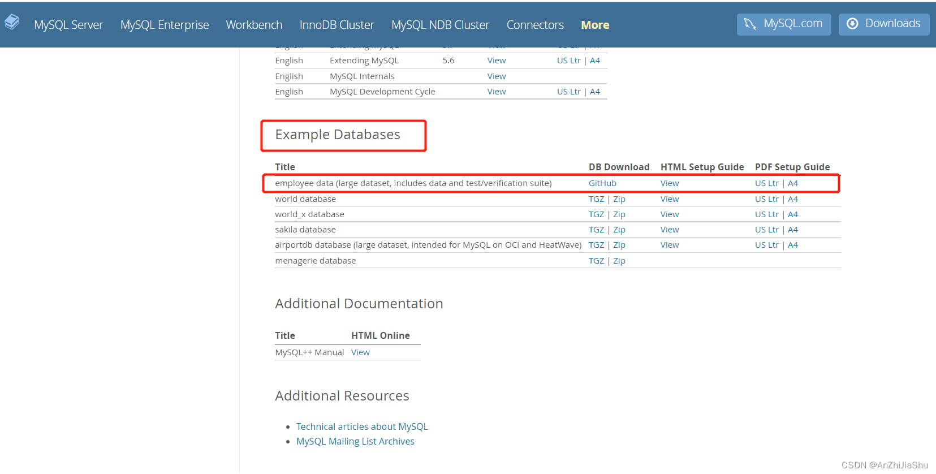Download Zip of menagerie database
Screen dimensions: 936x474
619,261
